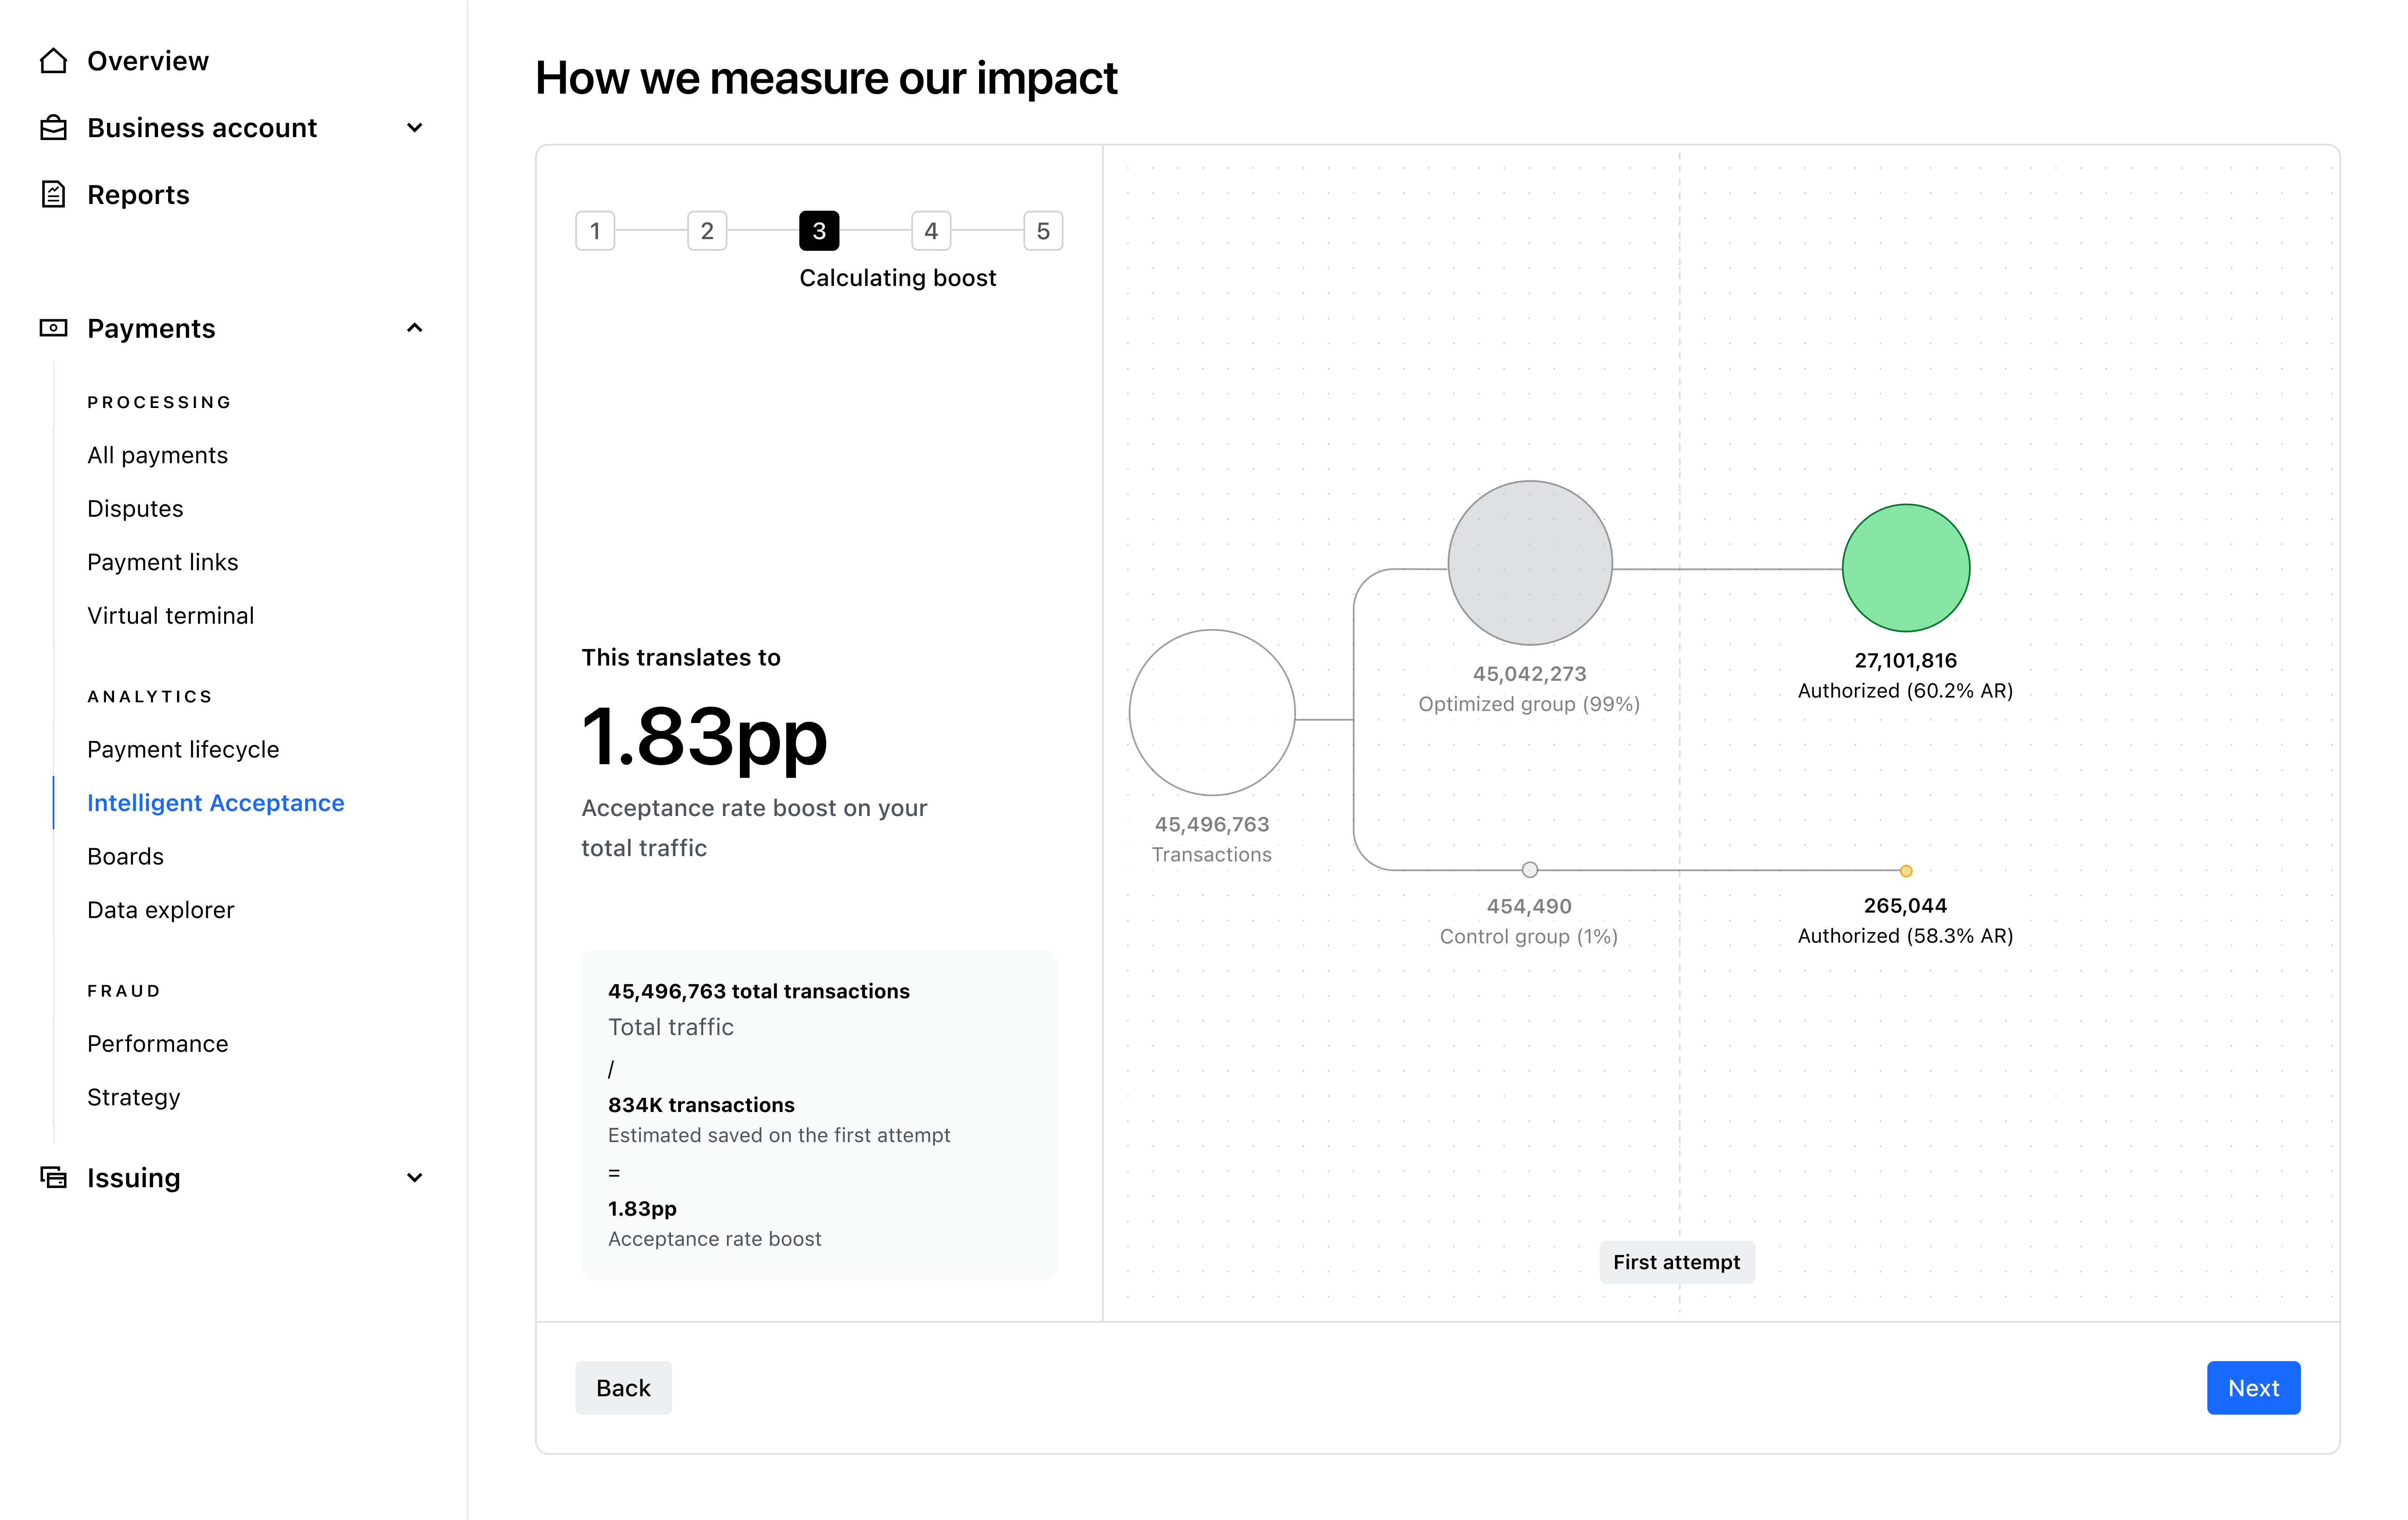Click the '27,101,816' value
This screenshot has height=1520, width=2408.
tap(1906, 661)
